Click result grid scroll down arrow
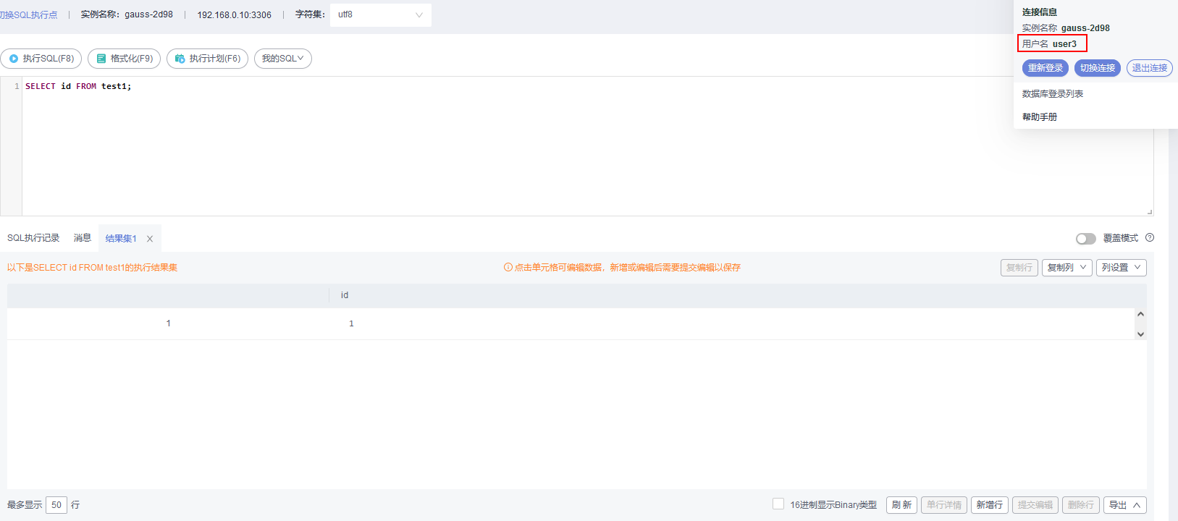The width and height of the screenshot is (1178, 521). coord(1140,334)
